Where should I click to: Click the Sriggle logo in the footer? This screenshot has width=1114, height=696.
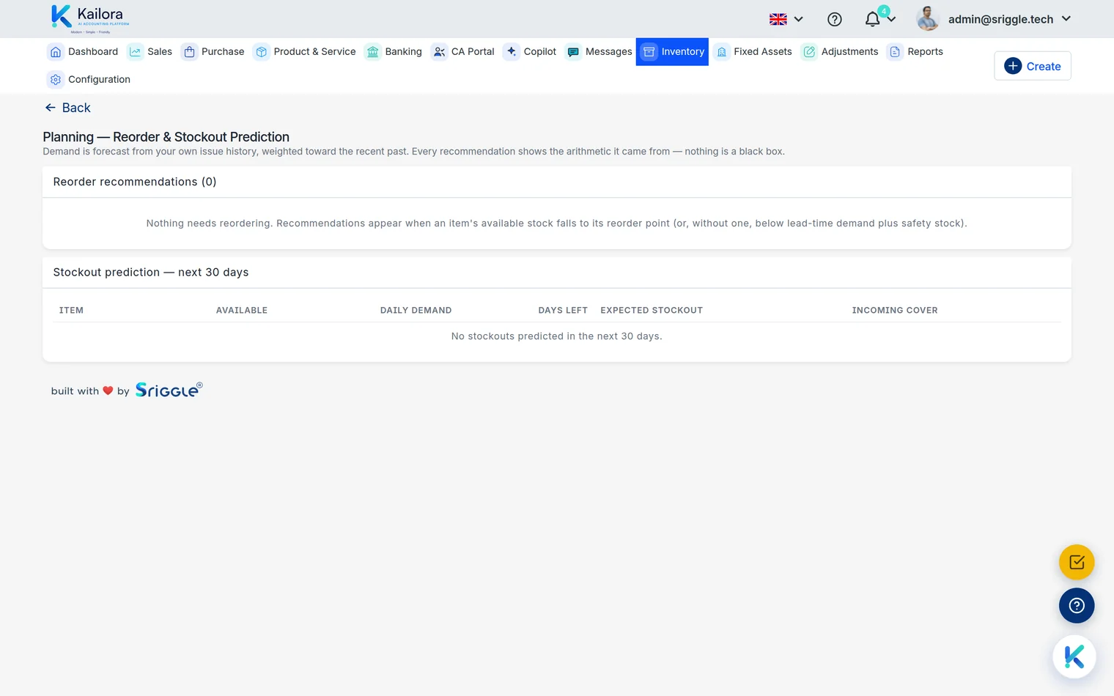pos(169,390)
